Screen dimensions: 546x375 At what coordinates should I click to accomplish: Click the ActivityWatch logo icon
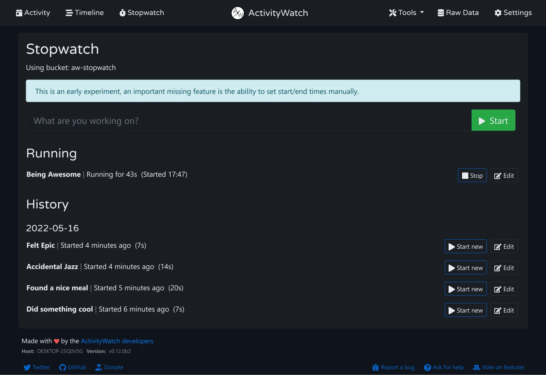pyautogui.click(x=238, y=13)
